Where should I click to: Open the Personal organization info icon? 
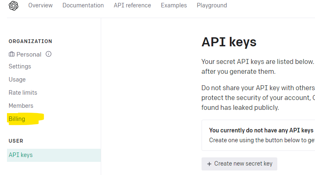point(48,54)
